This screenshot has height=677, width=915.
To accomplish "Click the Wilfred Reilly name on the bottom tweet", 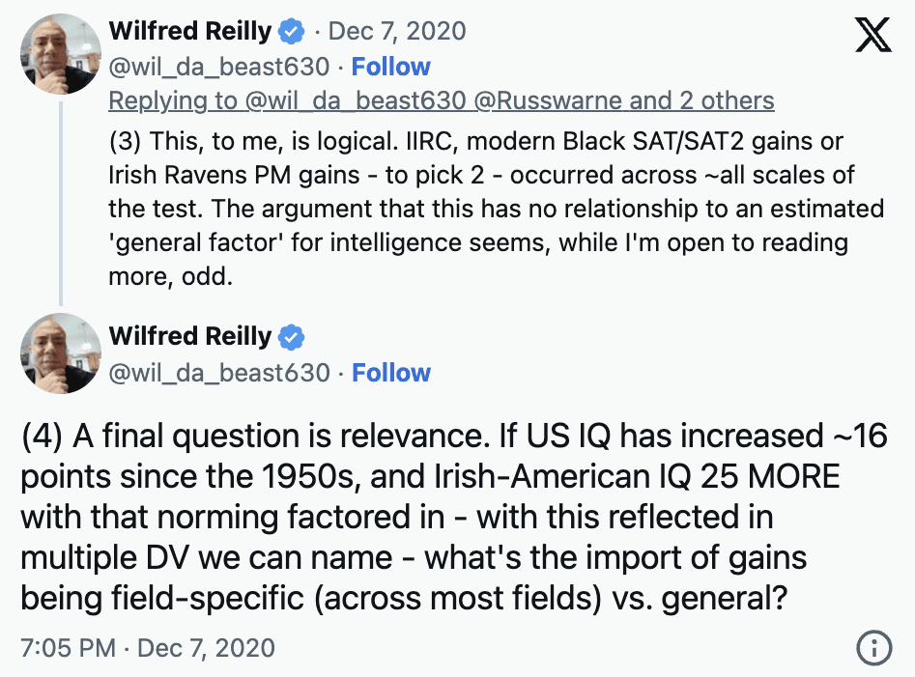I will (190, 337).
